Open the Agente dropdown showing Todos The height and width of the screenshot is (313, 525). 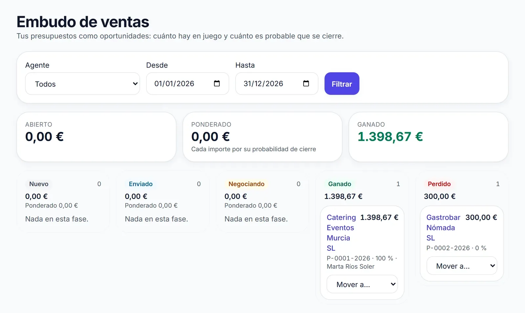[83, 84]
